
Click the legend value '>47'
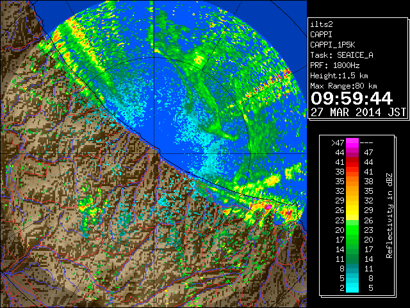click(x=338, y=142)
